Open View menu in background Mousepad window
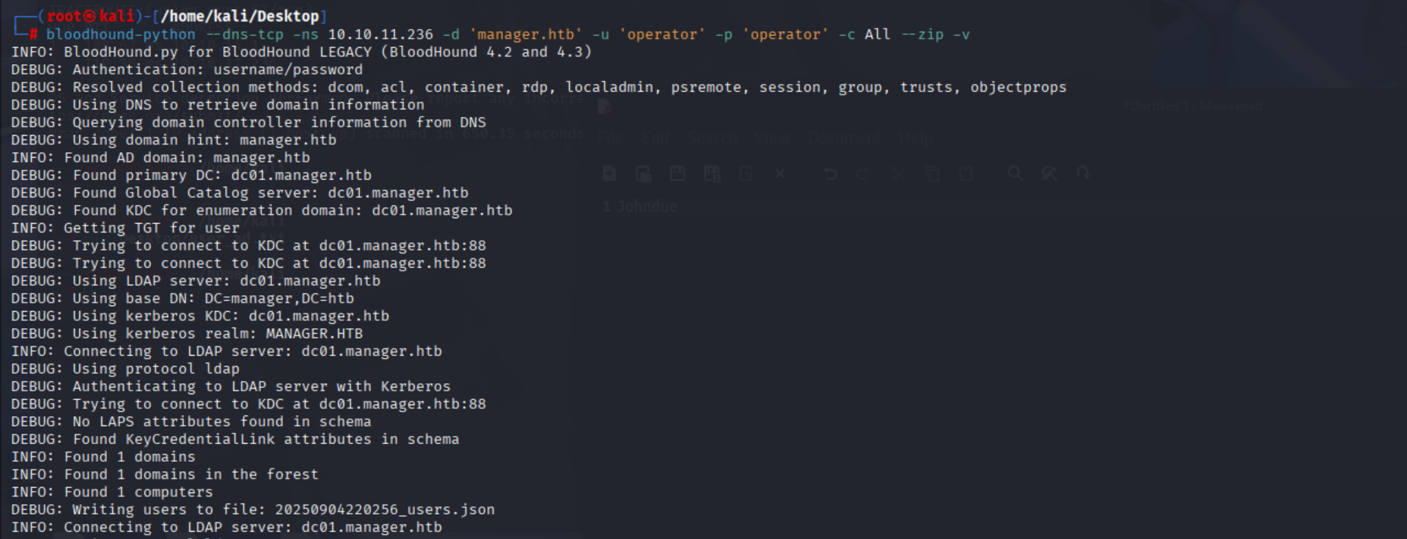Viewport: 1407px width, 539px height. (772, 139)
